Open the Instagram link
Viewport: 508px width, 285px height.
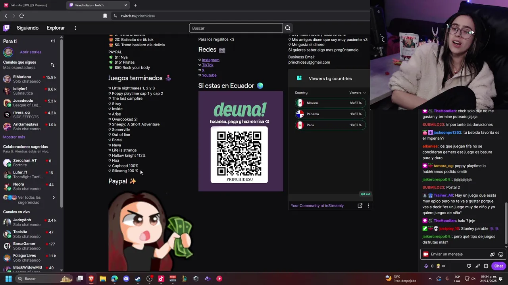(x=210, y=60)
